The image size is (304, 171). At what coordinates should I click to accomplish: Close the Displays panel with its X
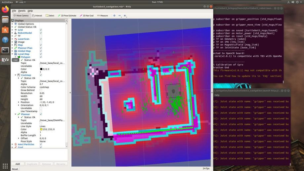coord(66,21)
